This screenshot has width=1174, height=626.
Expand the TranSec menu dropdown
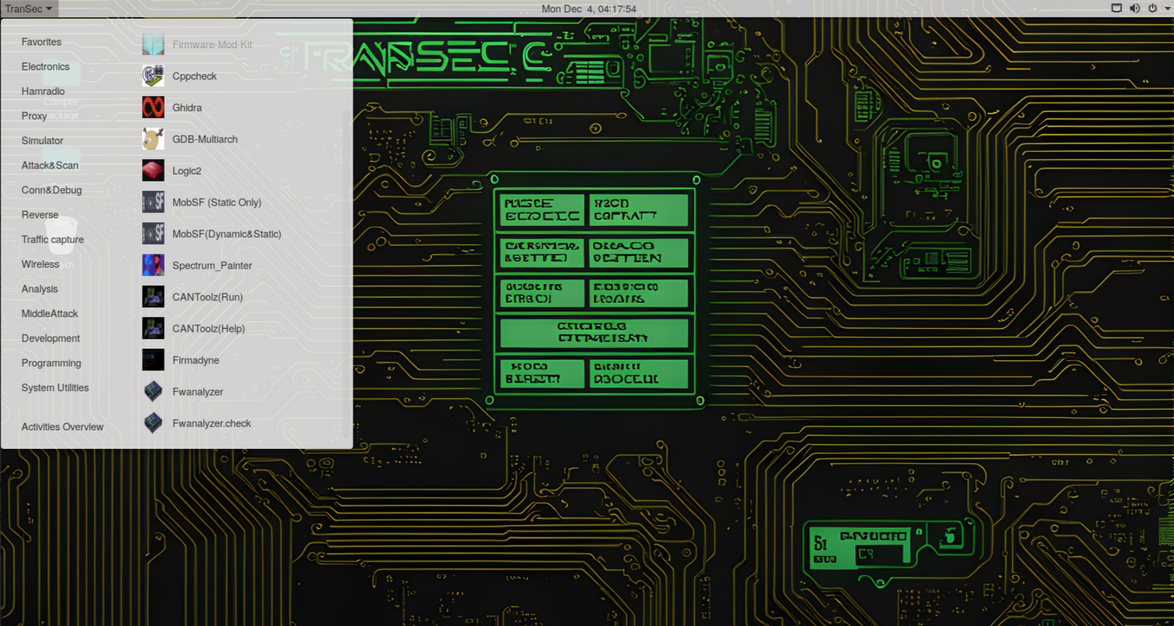[x=28, y=9]
